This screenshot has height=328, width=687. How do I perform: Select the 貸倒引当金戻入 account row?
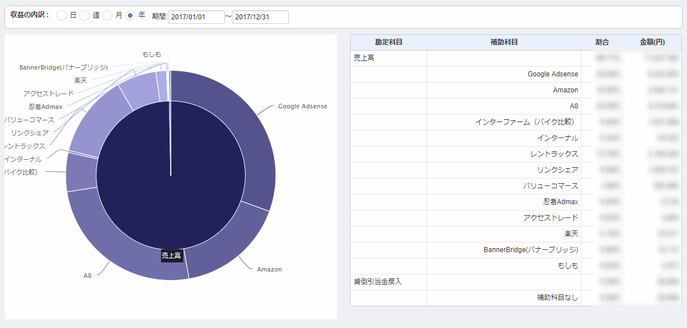click(x=377, y=282)
